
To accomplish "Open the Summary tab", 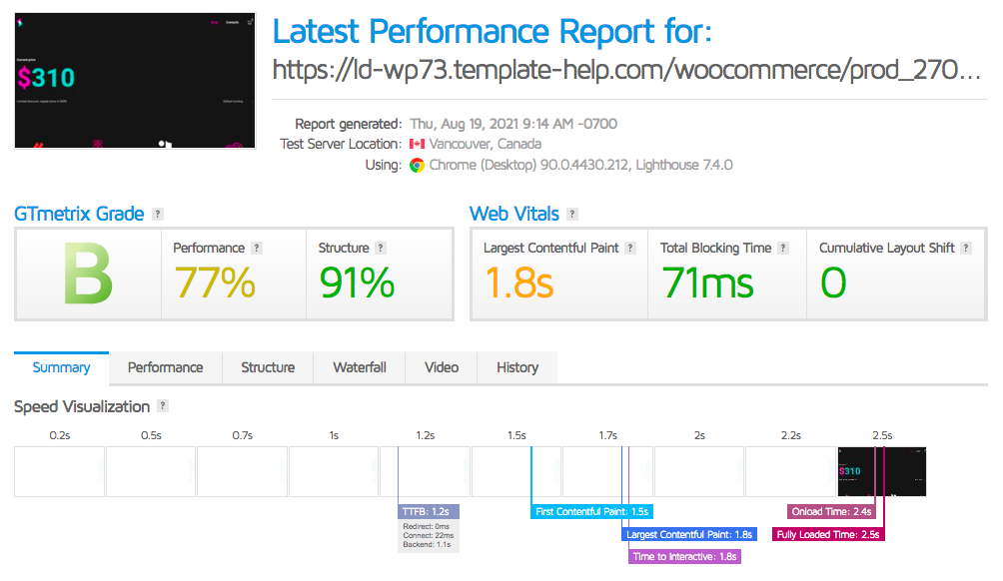I will coord(61,368).
